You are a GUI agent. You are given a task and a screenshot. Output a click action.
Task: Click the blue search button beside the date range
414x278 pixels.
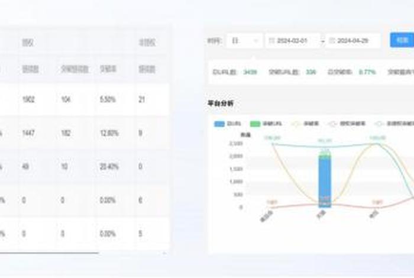pos(402,40)
